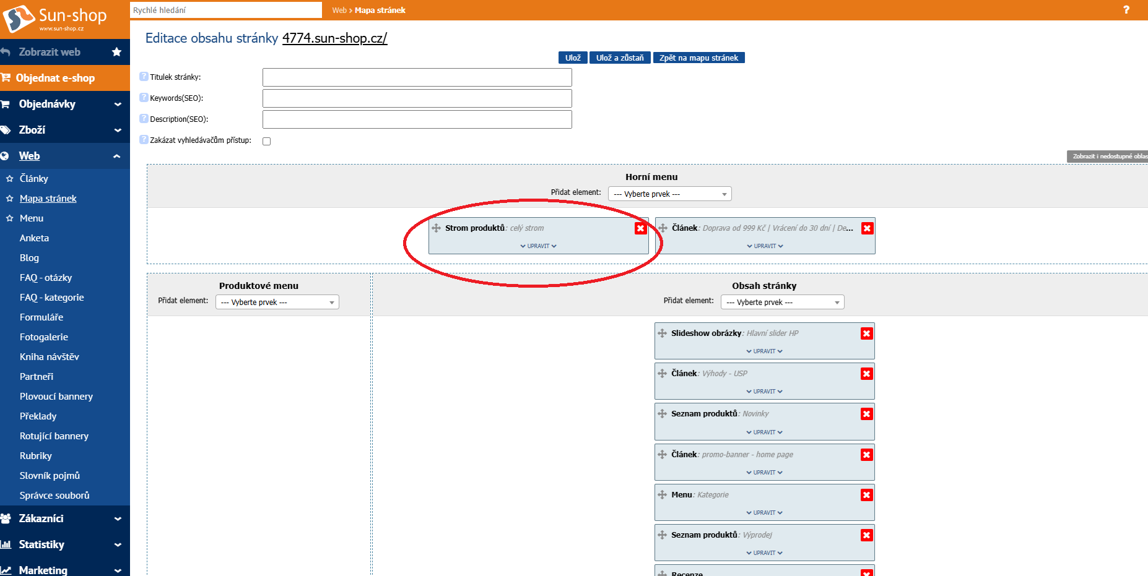Expand UPRAVIT under Strom produktů
The height and width of the screenshot is (576, 1148).
[x=538, y=246]
